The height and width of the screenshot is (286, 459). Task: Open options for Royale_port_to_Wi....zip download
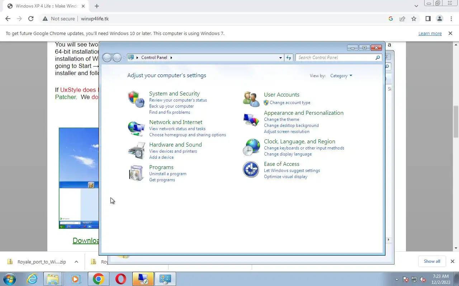click(76, 262)
